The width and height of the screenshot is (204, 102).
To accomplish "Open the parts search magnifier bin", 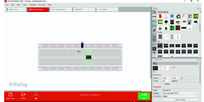I will [154, 12].
